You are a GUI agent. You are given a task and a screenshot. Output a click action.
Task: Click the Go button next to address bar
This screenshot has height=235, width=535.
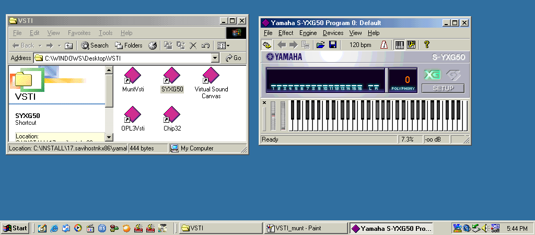click(x=234, y=58)
